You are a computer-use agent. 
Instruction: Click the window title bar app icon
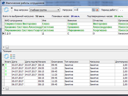click(x=3, y=3)
